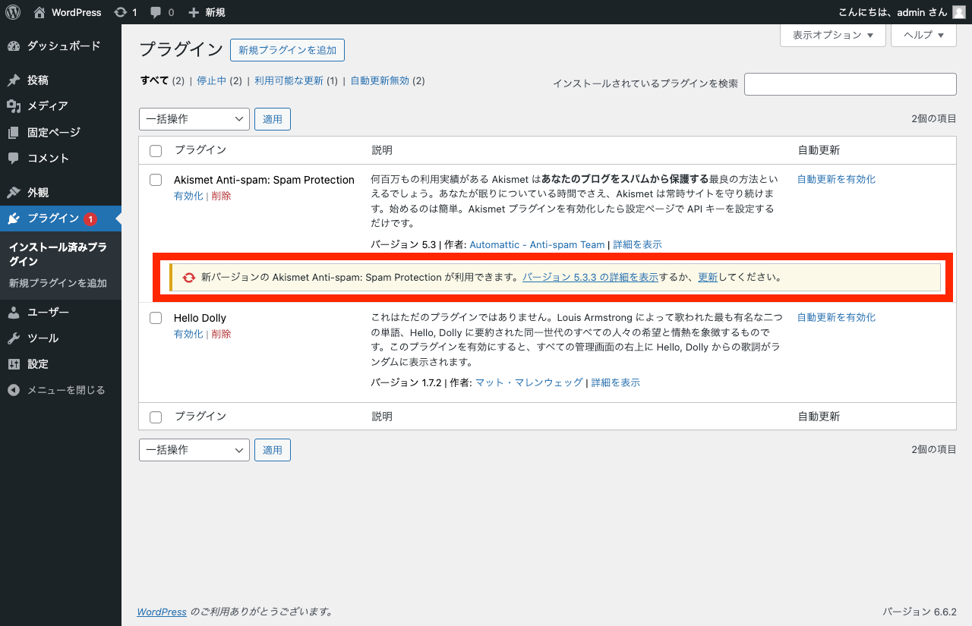Click the こんにちは、admin さん greeting
Screen dimensions: 972x626
pos(892,12)
